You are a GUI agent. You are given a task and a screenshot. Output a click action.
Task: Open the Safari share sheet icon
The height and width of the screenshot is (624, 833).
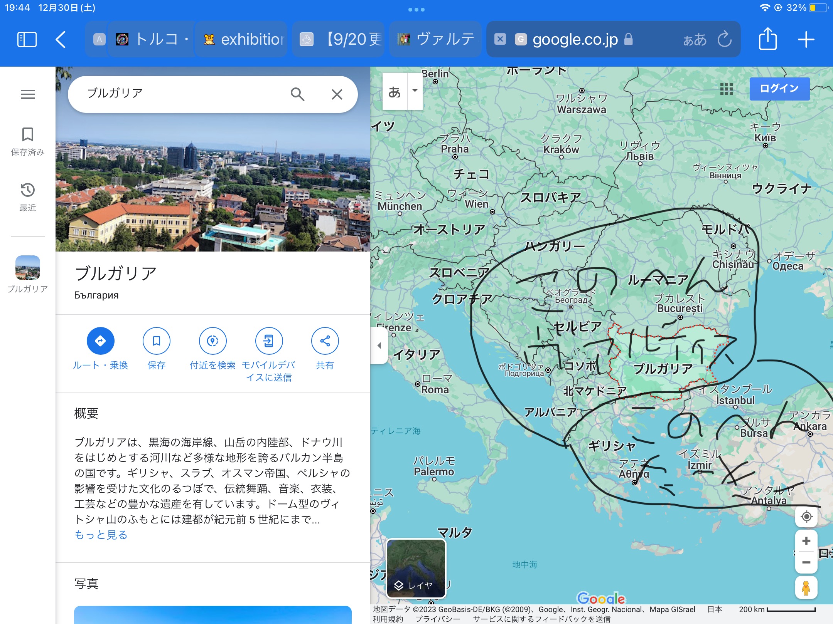767,39
